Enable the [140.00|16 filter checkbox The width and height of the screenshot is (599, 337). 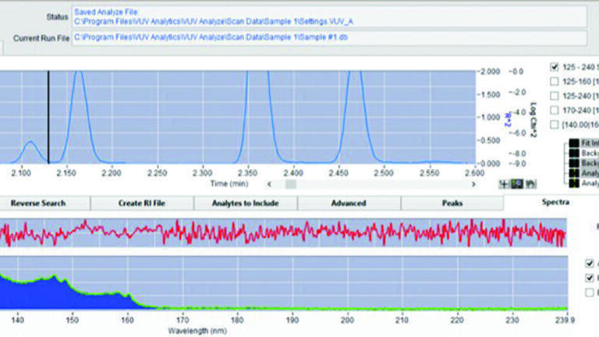pos(555,125)
